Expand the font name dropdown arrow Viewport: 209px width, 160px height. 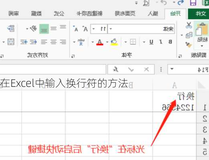111,29
